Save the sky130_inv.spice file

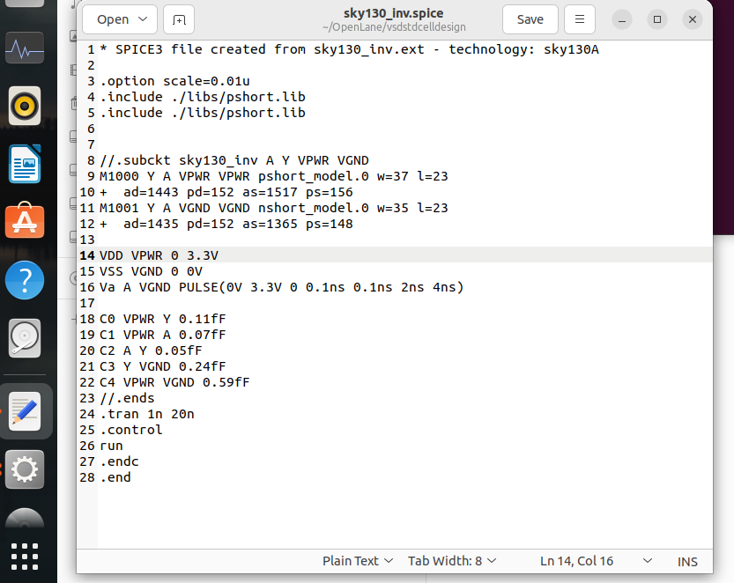pyautogui.click(x=530, y=19)
